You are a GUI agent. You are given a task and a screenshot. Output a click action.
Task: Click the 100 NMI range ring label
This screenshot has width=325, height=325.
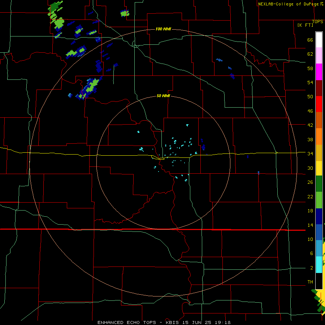tap(163, 29)
